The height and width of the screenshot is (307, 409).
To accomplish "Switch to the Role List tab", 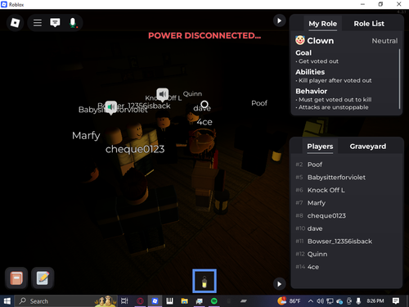I will point(369,24).
